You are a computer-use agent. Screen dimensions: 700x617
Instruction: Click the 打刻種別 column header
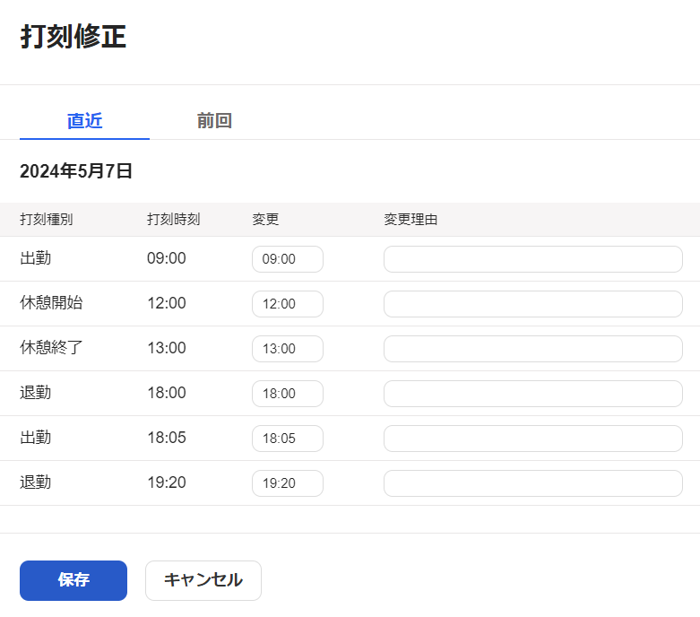tap(47, 220)
